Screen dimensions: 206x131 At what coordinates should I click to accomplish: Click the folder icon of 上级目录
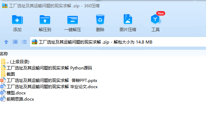coord(3,62)
